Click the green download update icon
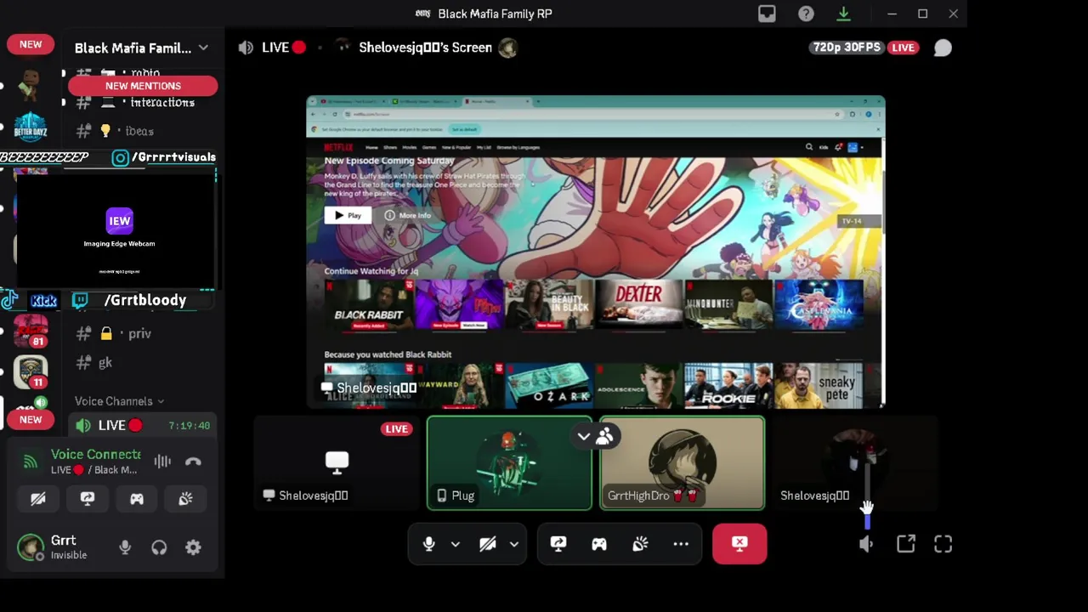This screenshot has width=1088, height=612. click(x=843, y=14)
